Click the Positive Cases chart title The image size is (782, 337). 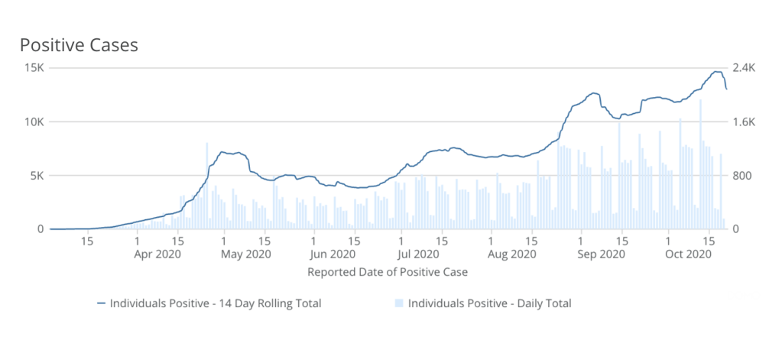(79, 45)
